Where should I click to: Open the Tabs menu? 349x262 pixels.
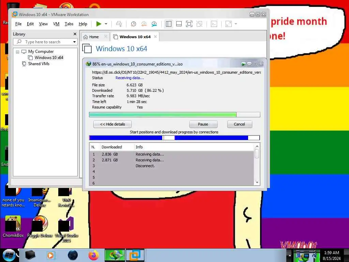(x=69, y=24)
